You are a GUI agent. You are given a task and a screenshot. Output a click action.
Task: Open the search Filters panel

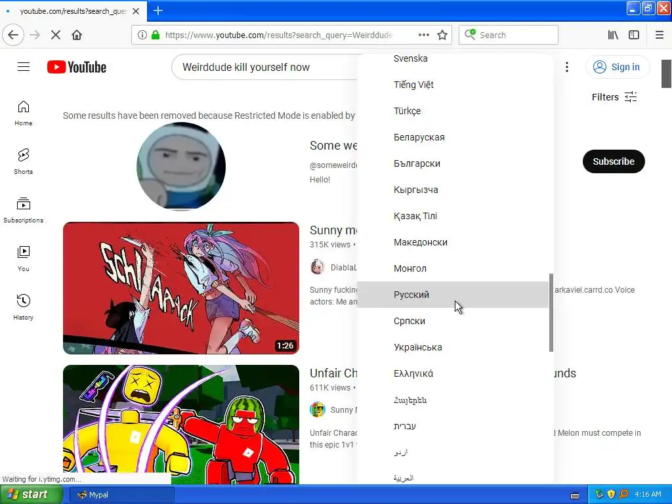pos(614,97)
